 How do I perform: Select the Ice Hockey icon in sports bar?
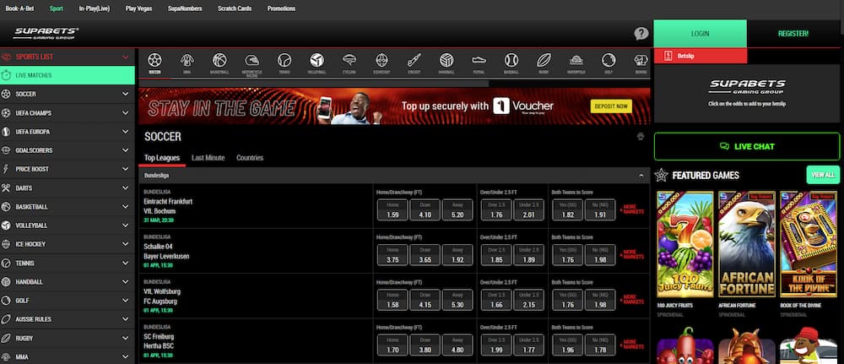click(381, 59)
